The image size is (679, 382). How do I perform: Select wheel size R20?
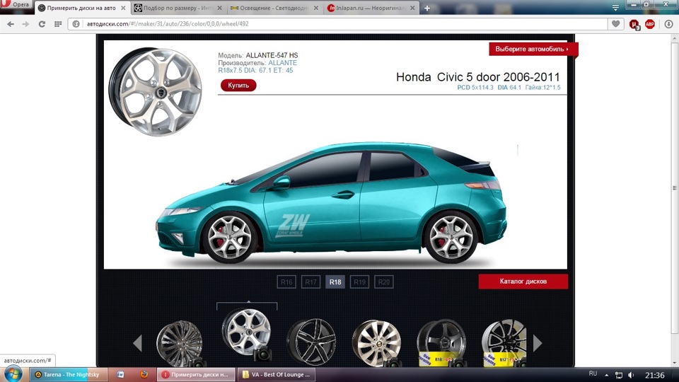click(x=383, y=282)
